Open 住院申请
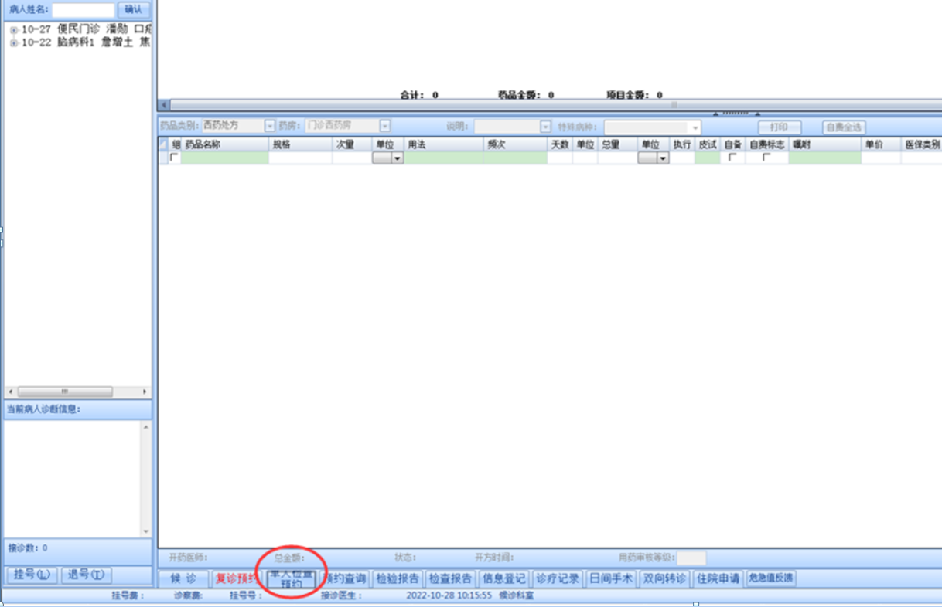 click(x=718, y=578)
